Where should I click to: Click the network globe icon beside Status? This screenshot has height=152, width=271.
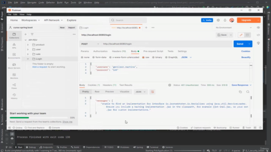pos(170,85)
